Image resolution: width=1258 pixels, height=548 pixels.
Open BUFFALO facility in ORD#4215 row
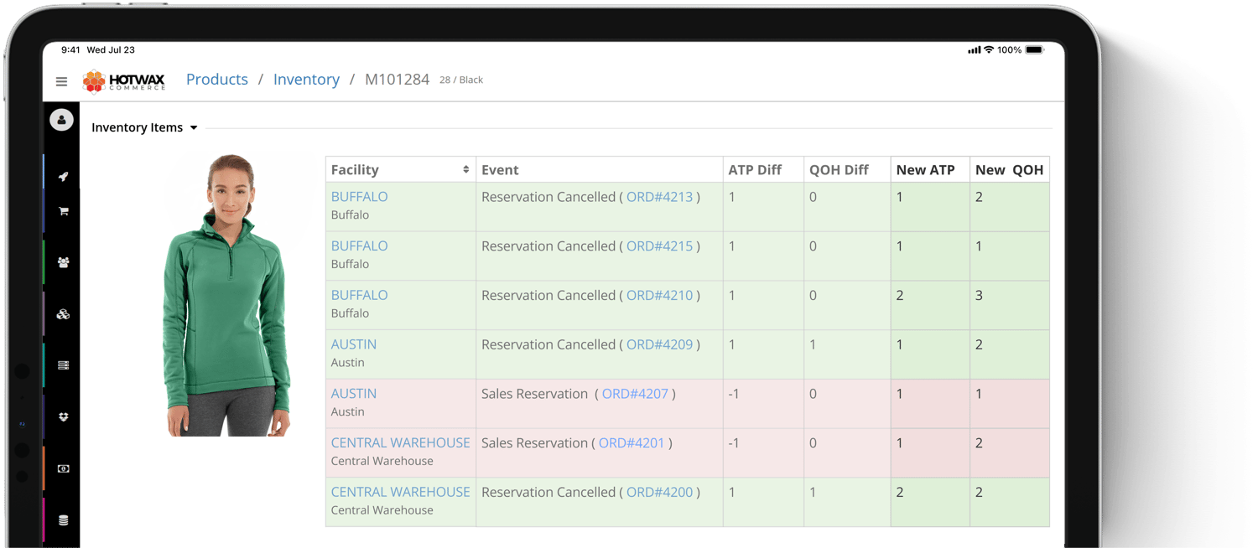[x=359, y=246]
